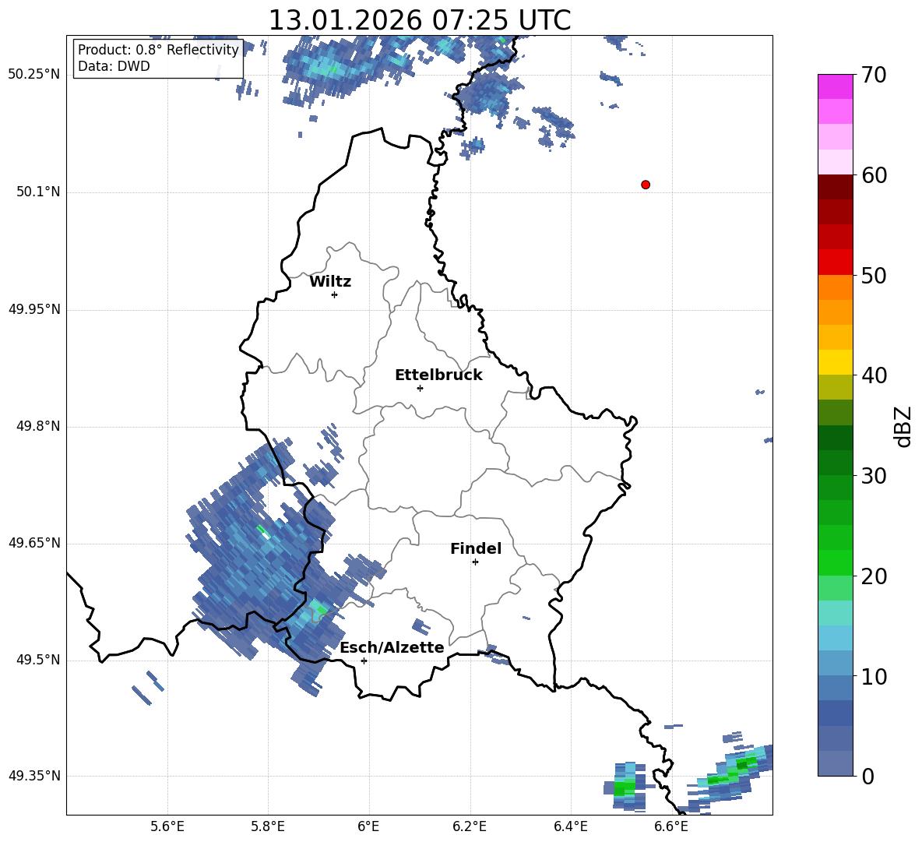This screenshot has width=922, height=842.
Task: Click the 50.25°N latitude label
Action: (34, 75)
